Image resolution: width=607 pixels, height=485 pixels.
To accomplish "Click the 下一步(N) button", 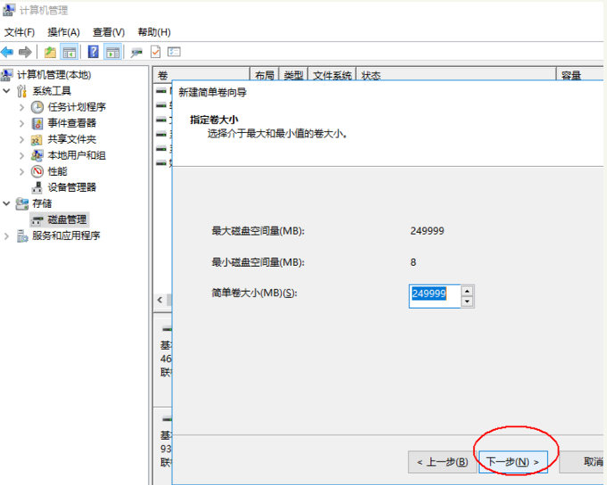I will coord(510,462).
